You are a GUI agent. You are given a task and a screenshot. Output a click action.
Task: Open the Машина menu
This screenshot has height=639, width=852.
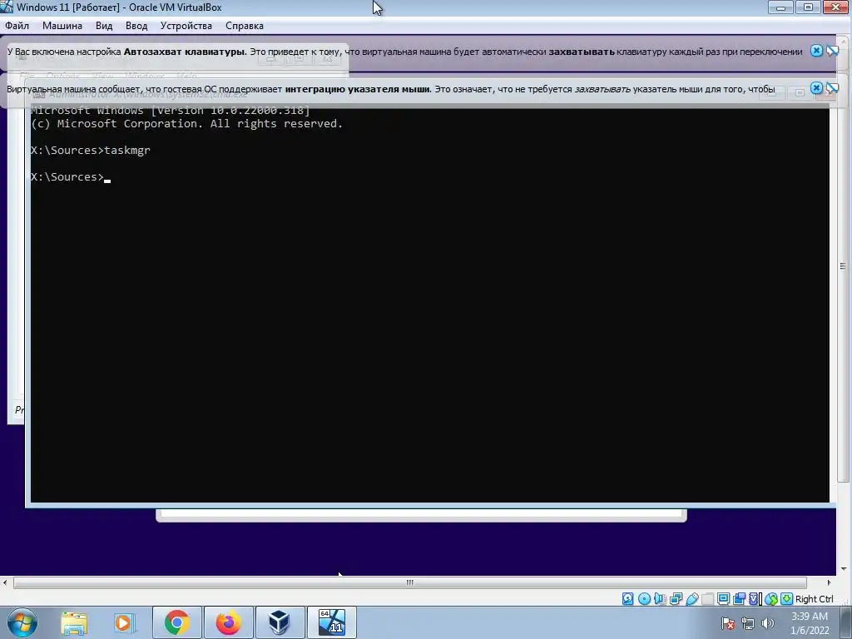(x=62, y=26)
